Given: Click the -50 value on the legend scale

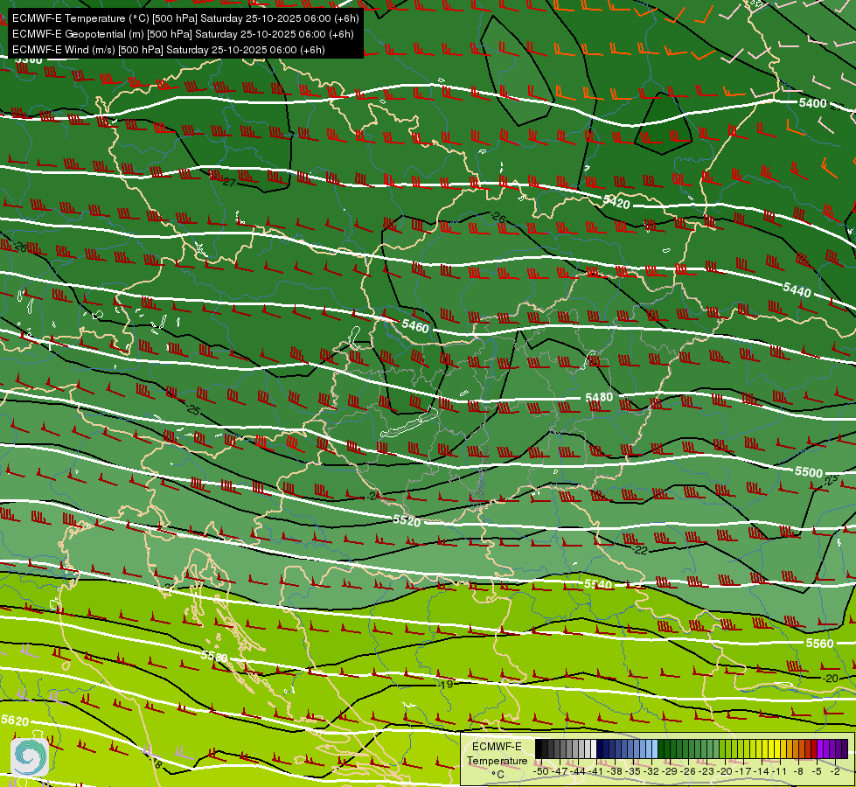Looking at the screenshot, I should click(x=541, y=771).
